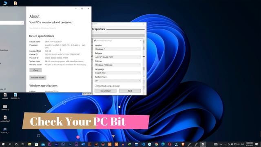The width and height of the screenshot is (261, 147).
Task: Select the Device ID value text
Action: tap(62, 54)
